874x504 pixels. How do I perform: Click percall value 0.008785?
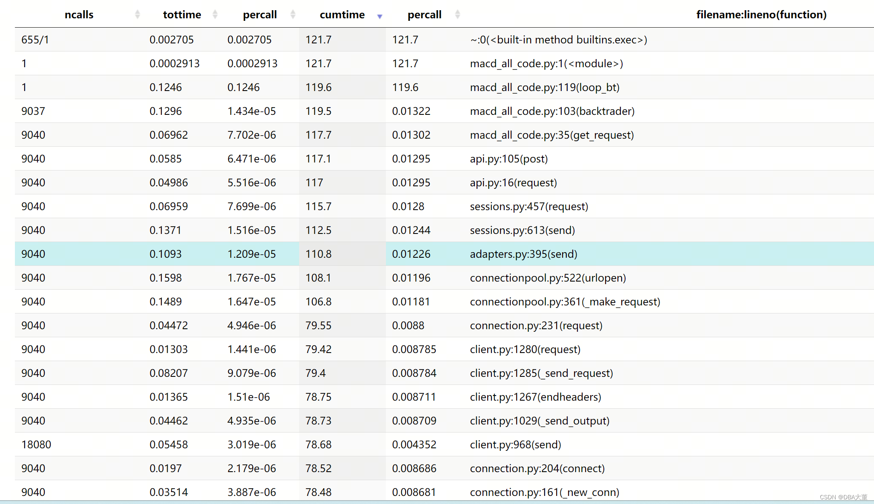[x=414, y=349]
